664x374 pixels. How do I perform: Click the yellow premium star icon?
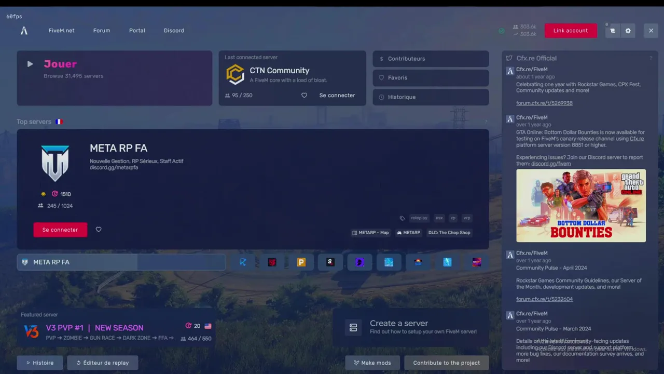pyautogui.click(x=44, y=194)
